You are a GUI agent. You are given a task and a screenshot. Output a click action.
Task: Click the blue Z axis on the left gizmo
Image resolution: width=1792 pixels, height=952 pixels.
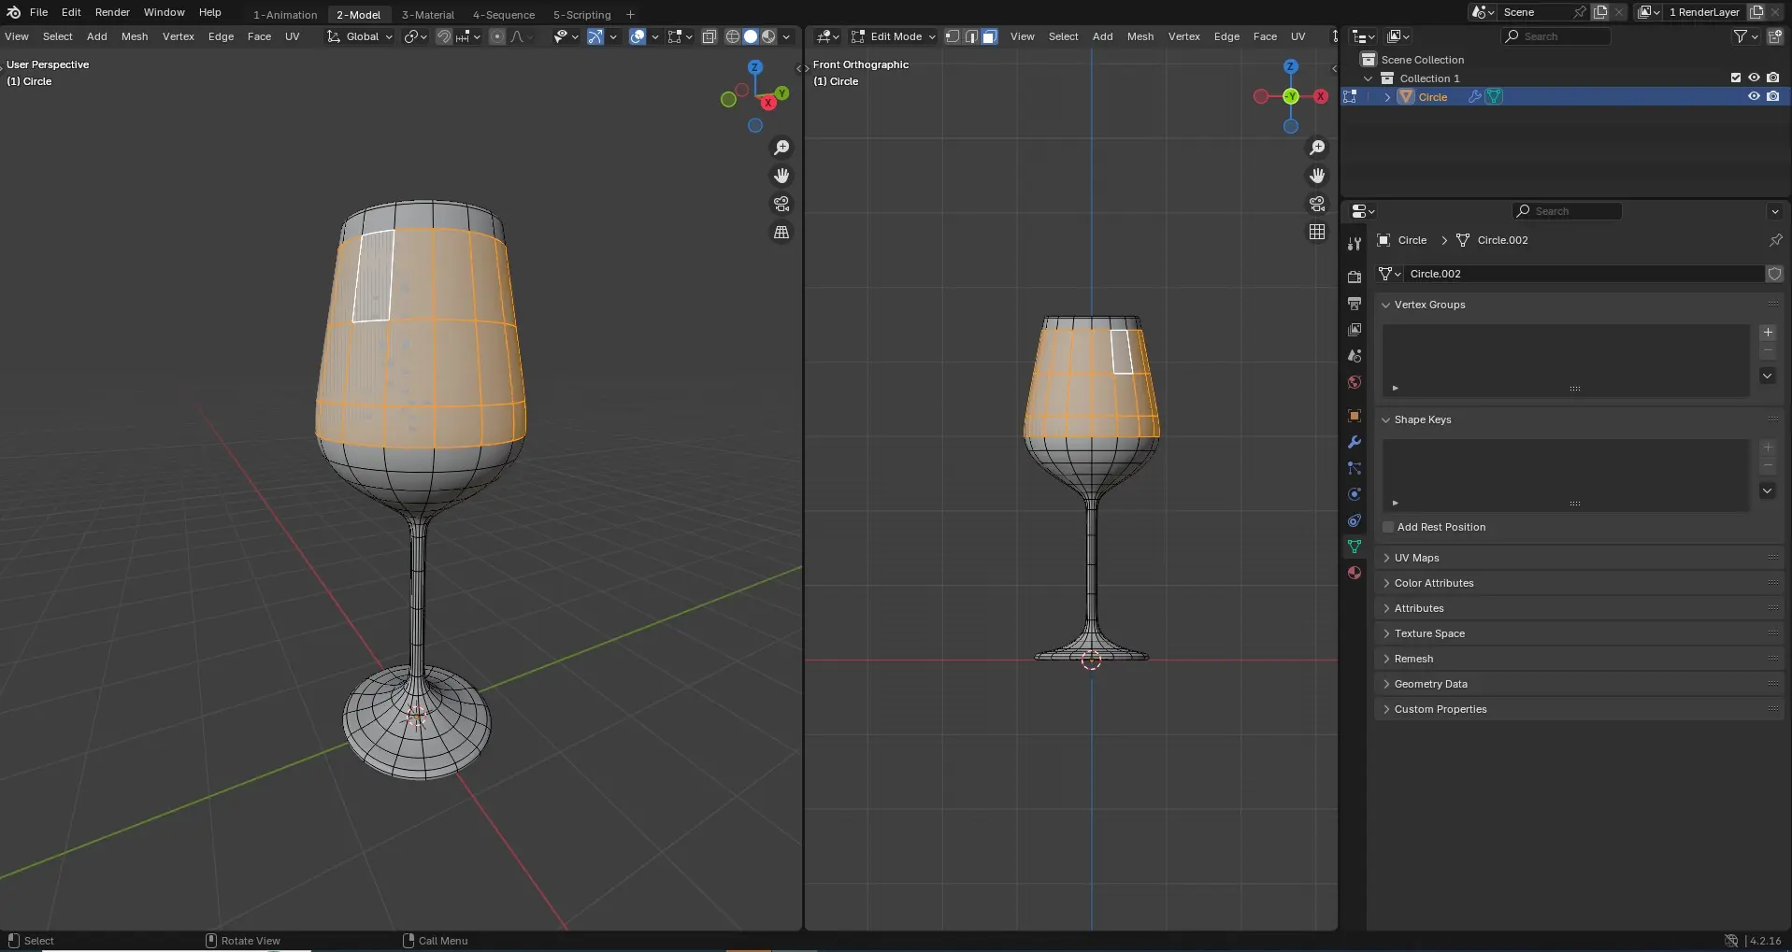coord(755,67)
